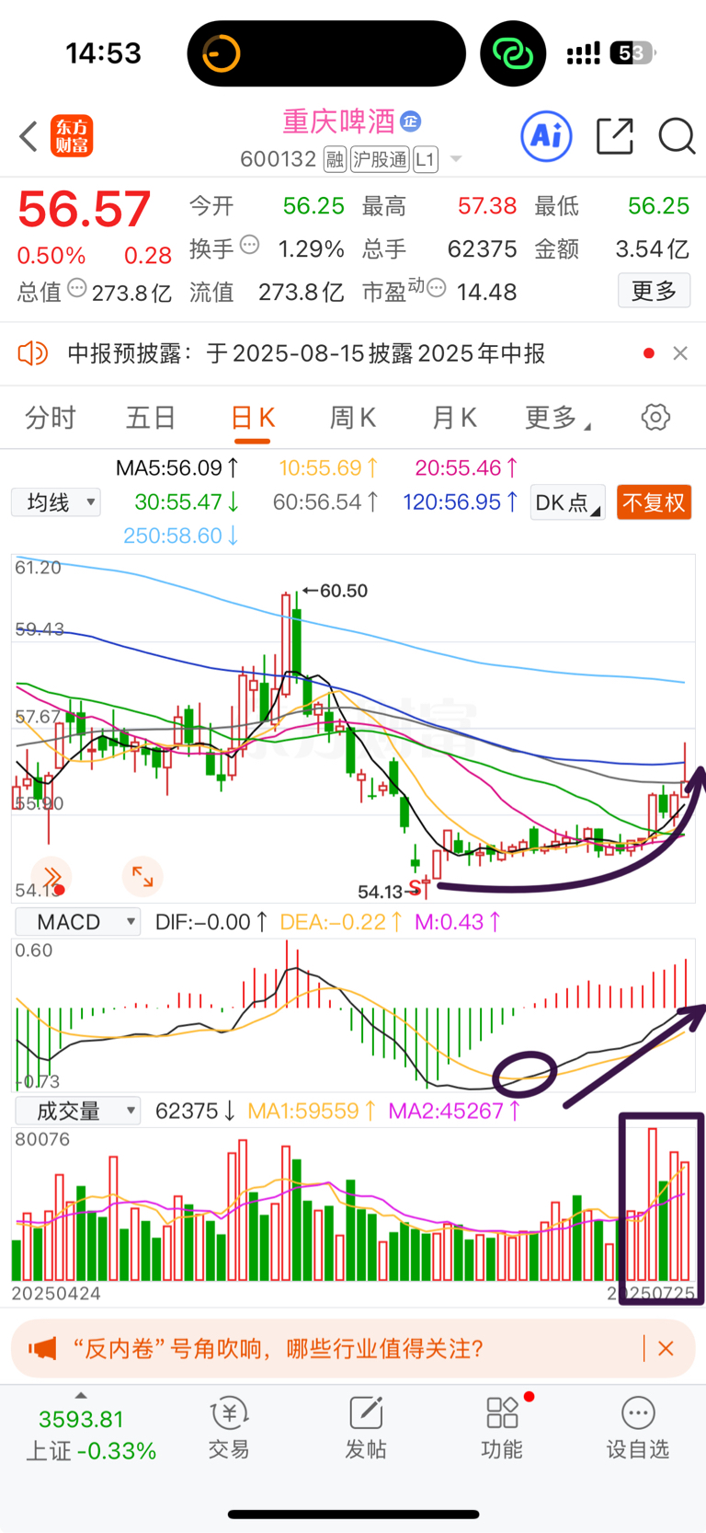Tap the megaphone icon in banner
This screenshot has height=1533, width=706.
tap(42, 1349)
